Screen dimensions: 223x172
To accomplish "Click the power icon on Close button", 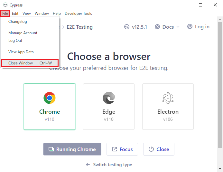I will coord(151,149).
